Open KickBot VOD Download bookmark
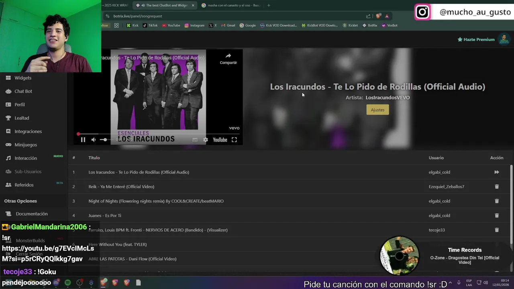514x289 pixels. click(x=320, y=25)
